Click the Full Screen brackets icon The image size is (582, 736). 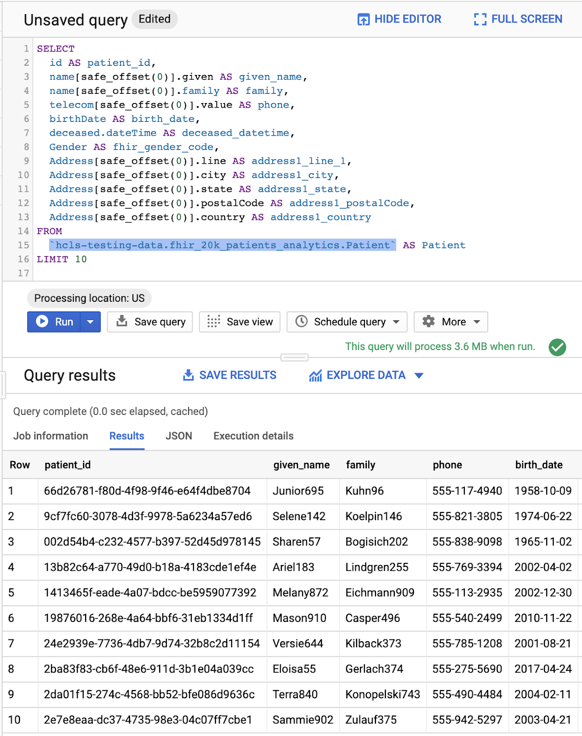(x=480, y=19)
